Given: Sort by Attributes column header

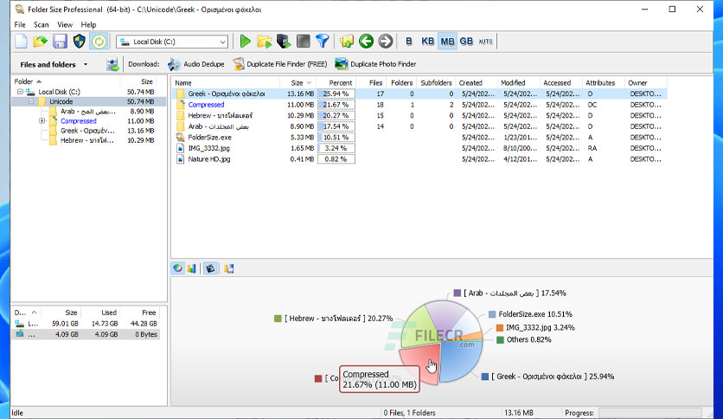Looking at the screenshot, I should pyautogui.click(x=604, y=82).
